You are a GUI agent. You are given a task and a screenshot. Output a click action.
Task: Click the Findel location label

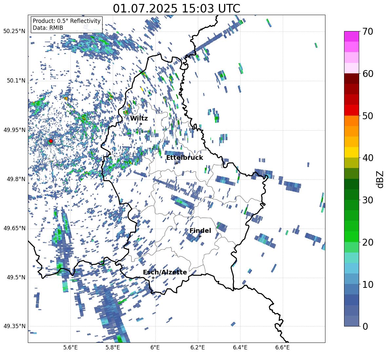point(200,231)
